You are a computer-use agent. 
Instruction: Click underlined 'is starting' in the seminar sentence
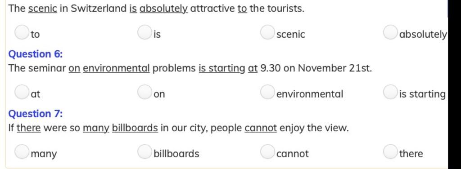pos(222,68)
